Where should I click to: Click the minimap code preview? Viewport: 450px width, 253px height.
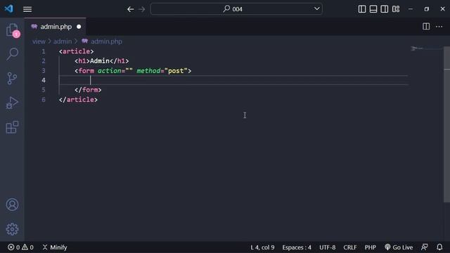[417, 48]
